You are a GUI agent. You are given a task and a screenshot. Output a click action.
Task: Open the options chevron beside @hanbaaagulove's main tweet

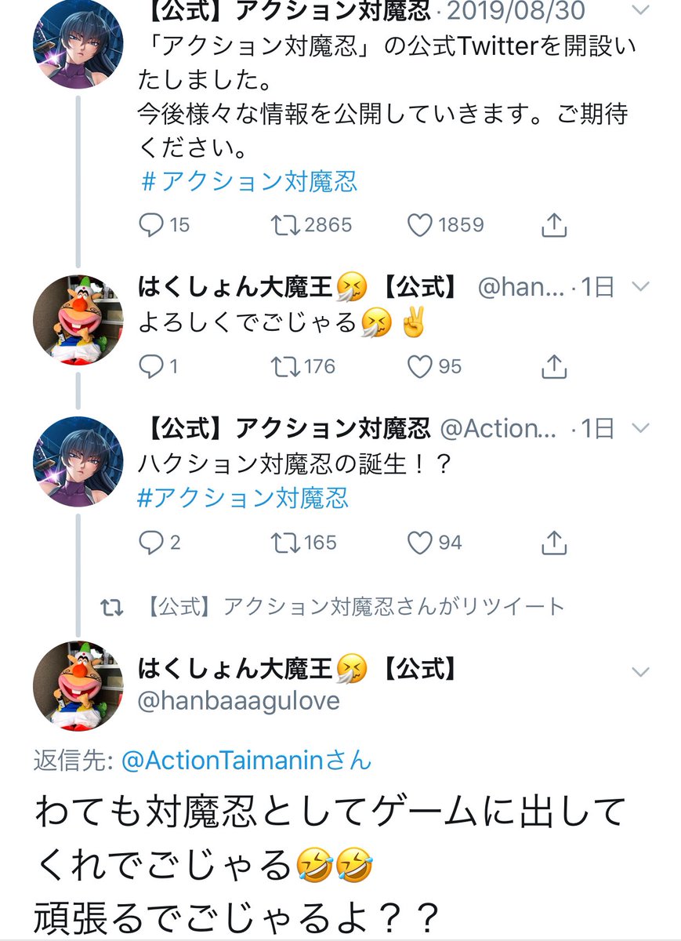tap(640, 672)
